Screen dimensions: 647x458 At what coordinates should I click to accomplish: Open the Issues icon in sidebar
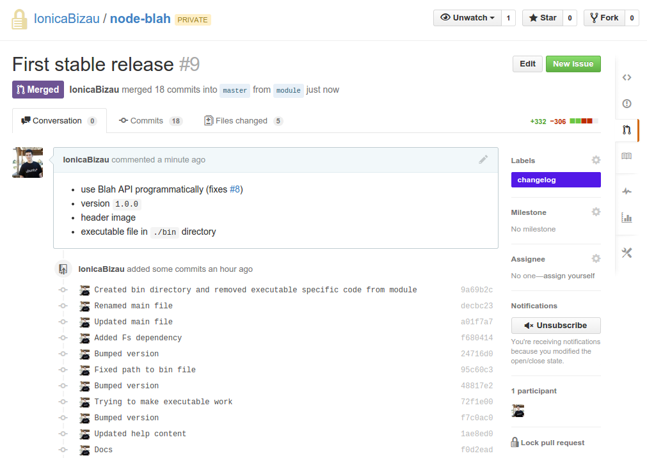[x=627, y=104]
